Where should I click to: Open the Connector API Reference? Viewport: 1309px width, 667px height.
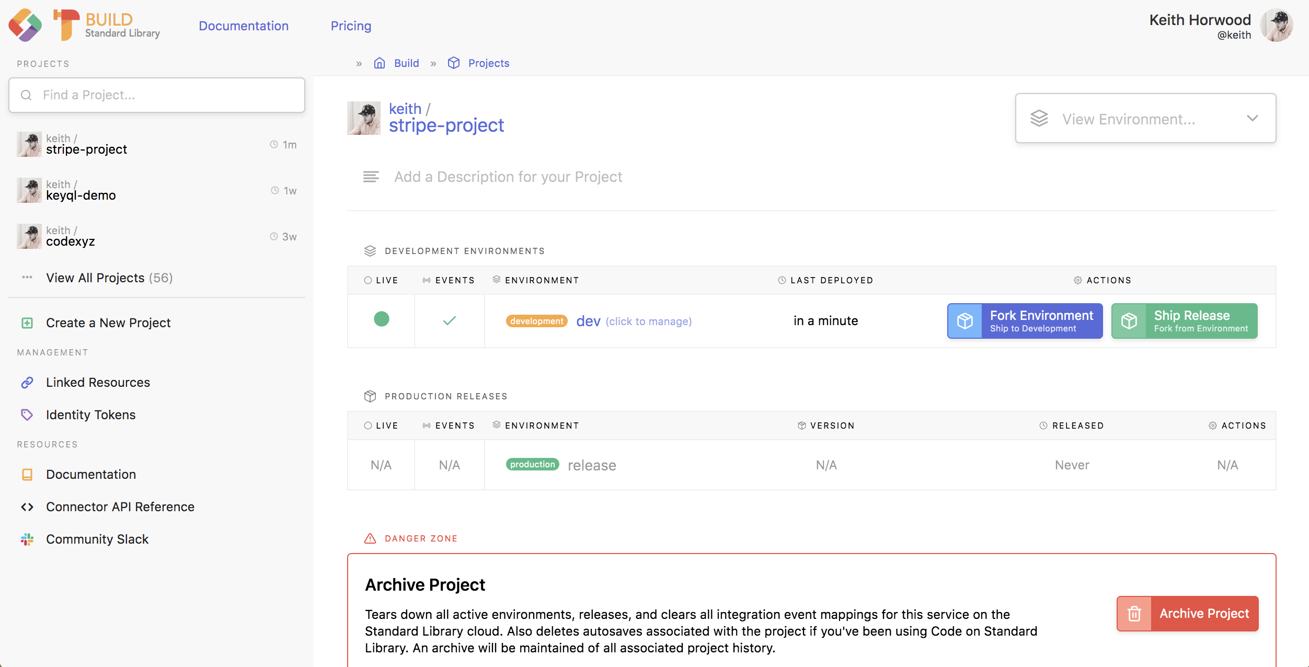tap(120, 507)
